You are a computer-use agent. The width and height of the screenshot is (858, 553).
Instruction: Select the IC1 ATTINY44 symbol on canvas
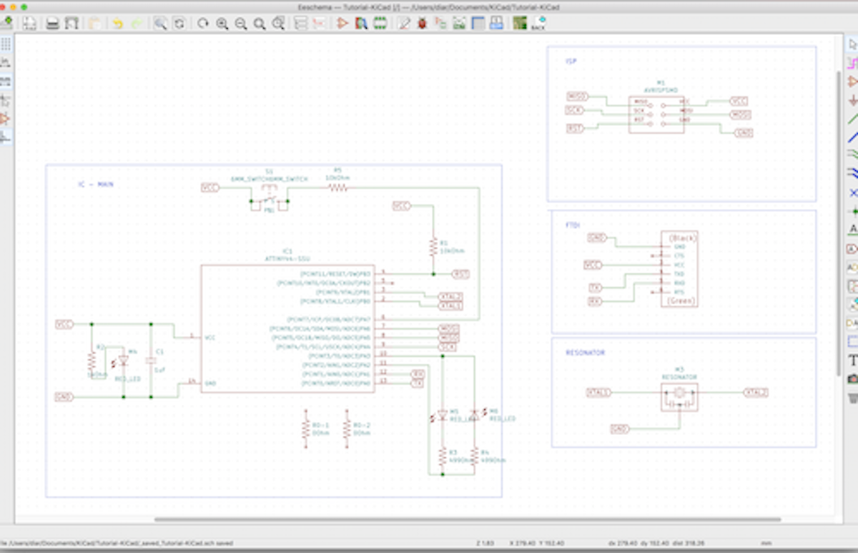[x=287, y=328]
